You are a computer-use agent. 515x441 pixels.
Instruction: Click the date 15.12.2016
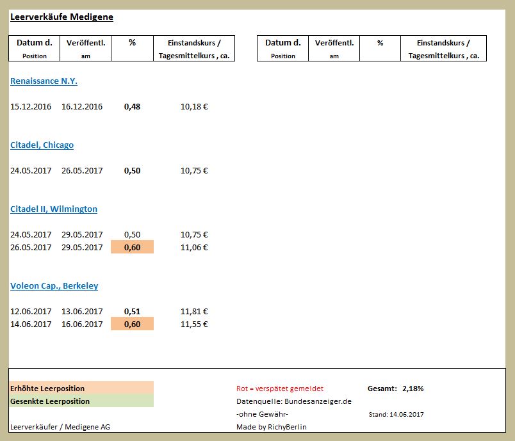(31, 107)
